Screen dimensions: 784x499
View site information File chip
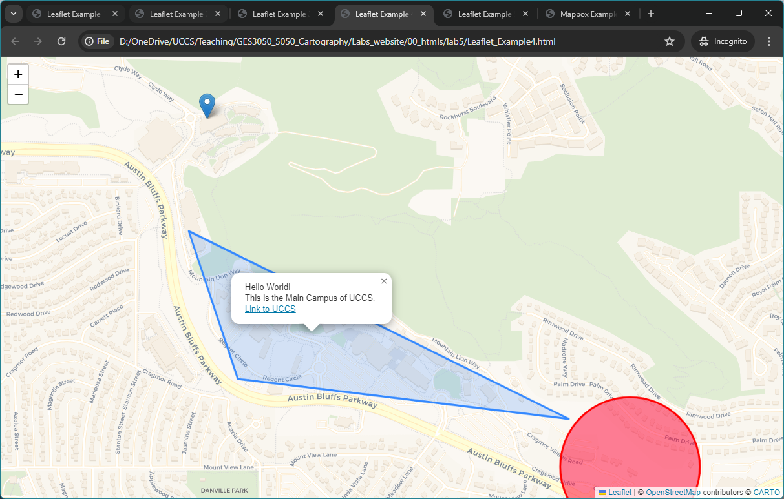click(x=97, y=41)
